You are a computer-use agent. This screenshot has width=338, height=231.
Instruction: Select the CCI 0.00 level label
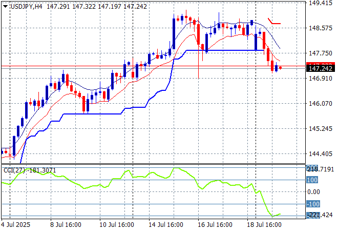(x=313, y=192)
